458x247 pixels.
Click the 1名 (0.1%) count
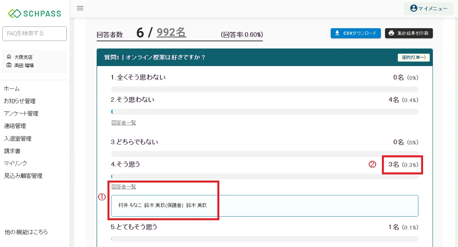click(403, 227)
